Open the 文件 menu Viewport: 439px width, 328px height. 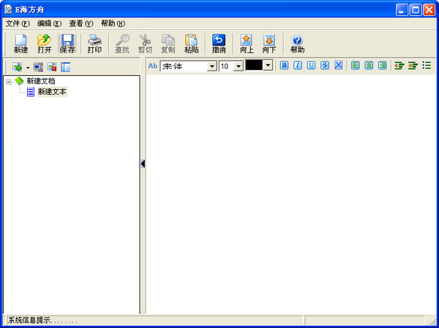pyautogui.click(x=17, y=23)
